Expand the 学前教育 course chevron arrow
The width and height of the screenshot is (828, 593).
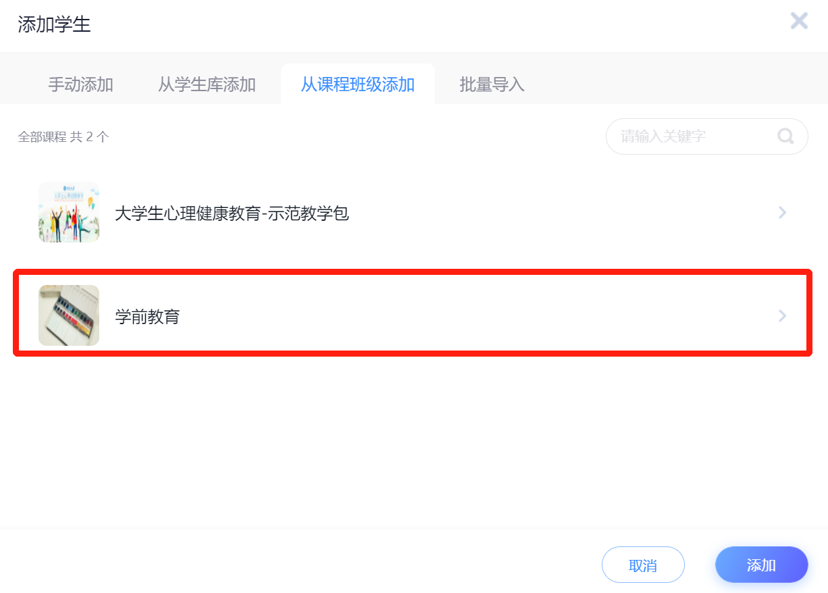pyautogui.click(x=783, y=315)
